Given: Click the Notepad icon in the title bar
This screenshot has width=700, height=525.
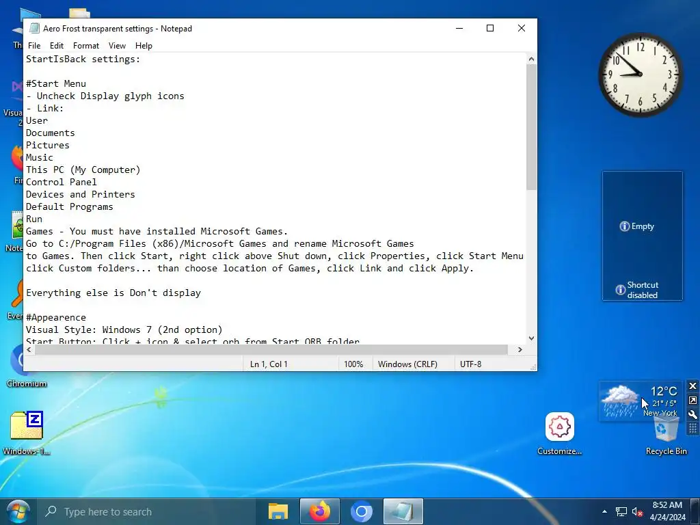Looking at the screenshot, I should pos(34,28).
